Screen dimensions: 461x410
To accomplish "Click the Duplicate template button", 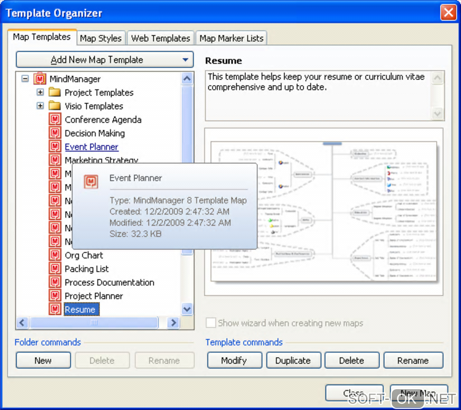I will tap(293, 360).
